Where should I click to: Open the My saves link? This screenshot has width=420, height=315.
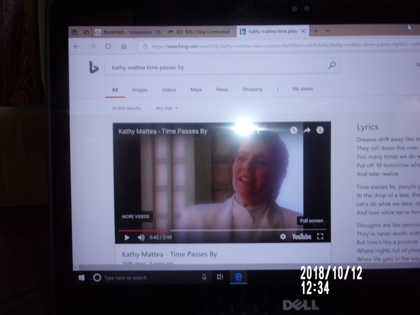(302, 90)
